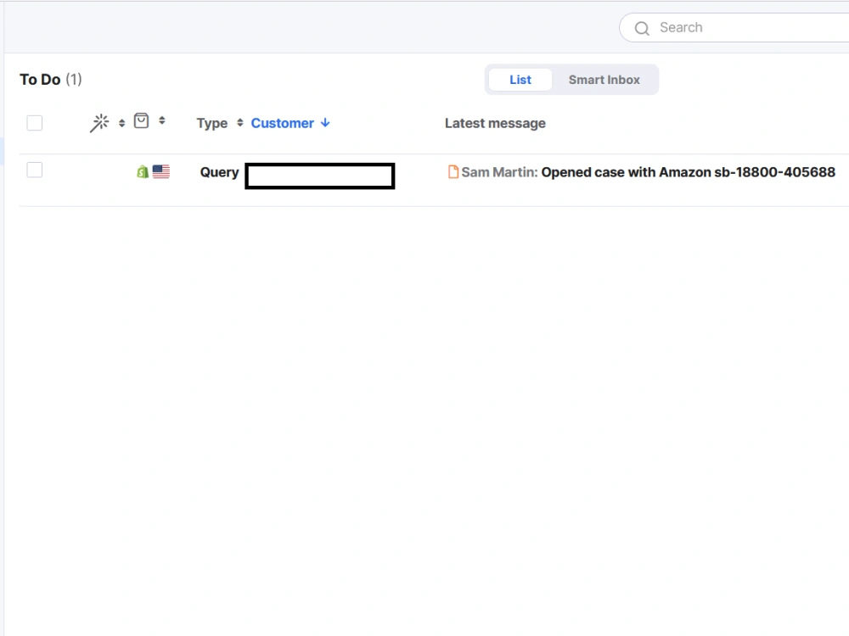This screenshot has height=636, width=849.
Task: Sort the list by the Type column
Action: click(220, 123)
